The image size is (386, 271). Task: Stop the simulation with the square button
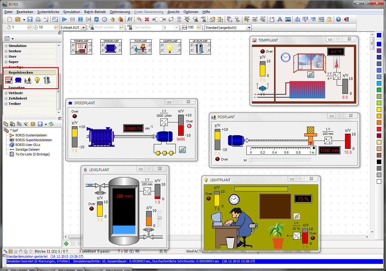point(72,19)
